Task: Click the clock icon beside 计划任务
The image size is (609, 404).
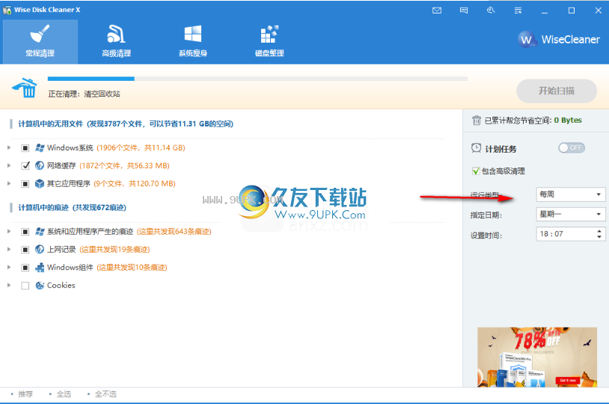Action: pyautogui.click(x=476, y=148)
